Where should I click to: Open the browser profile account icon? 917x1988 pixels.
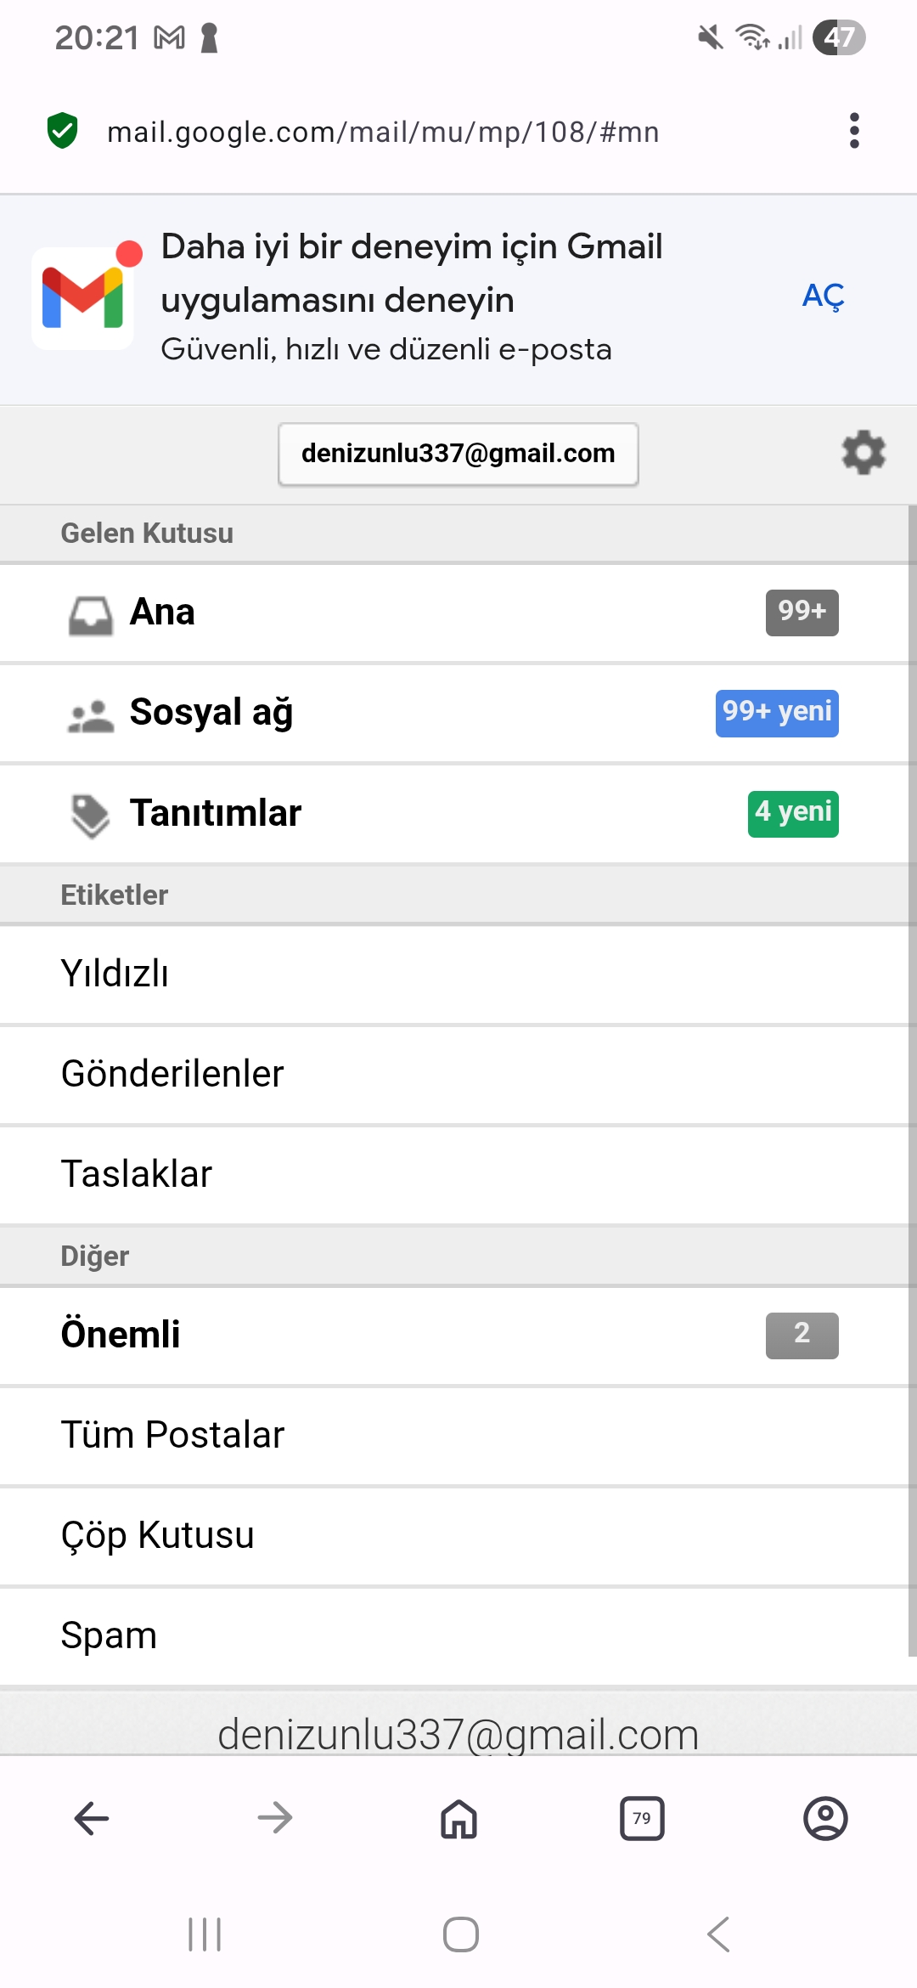[825, 1818]
